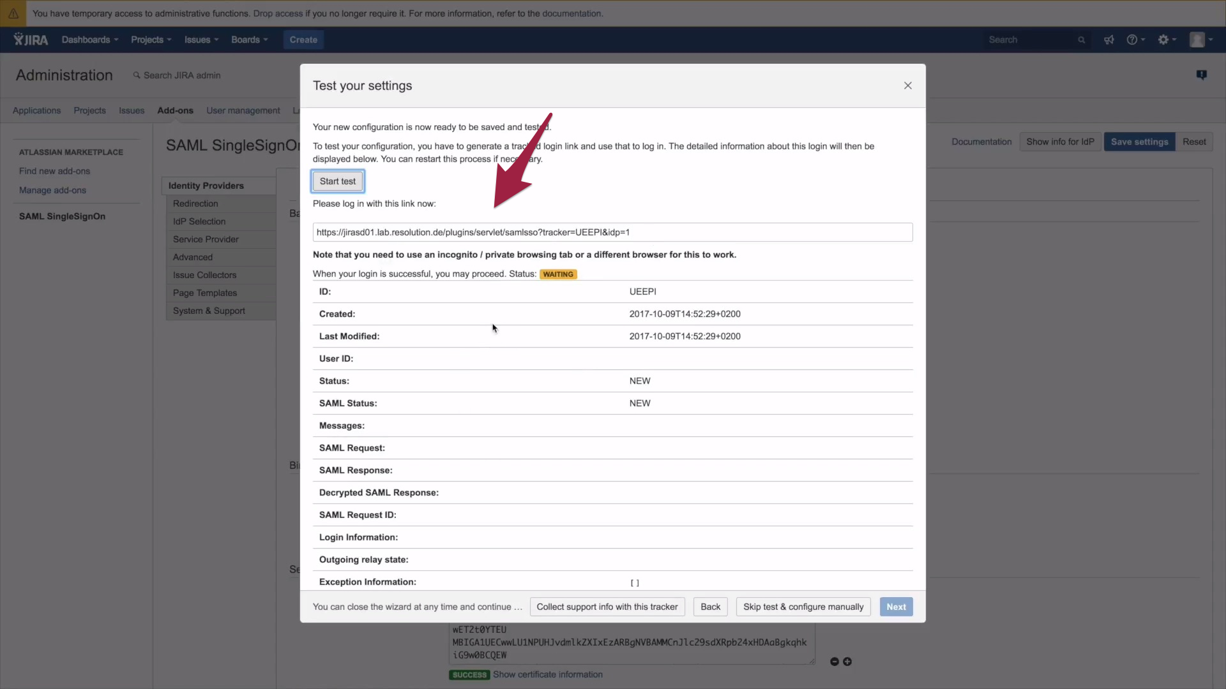Screen dimensions: 1226x689
Task: Select System & Support section
Action: (x=221, y=311)
